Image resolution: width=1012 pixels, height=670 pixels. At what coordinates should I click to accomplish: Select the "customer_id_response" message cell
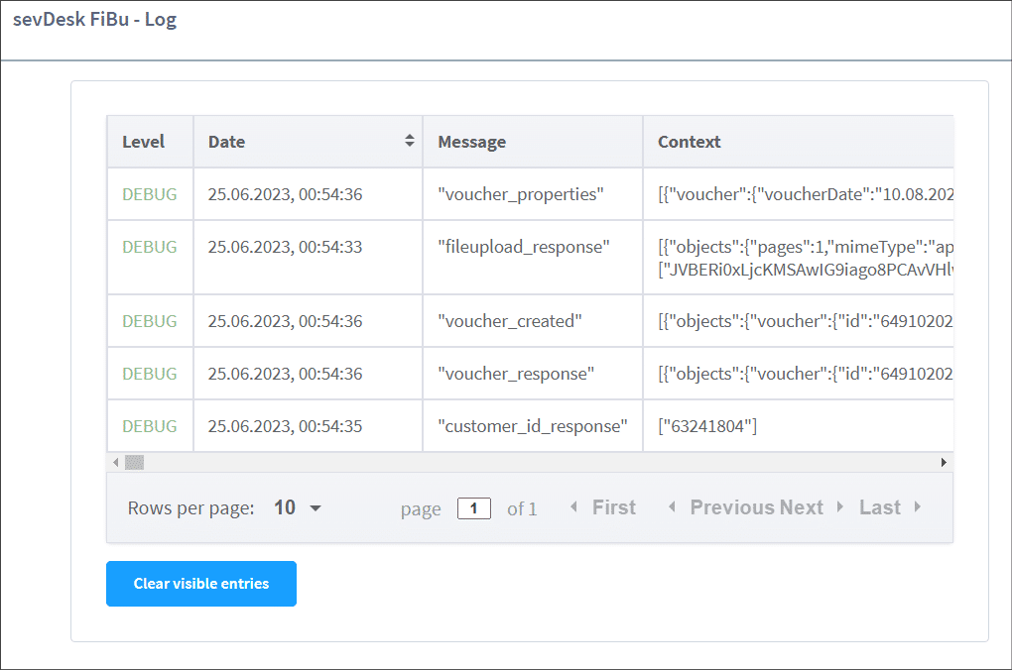pyautogui.click(x=533, y=426)
